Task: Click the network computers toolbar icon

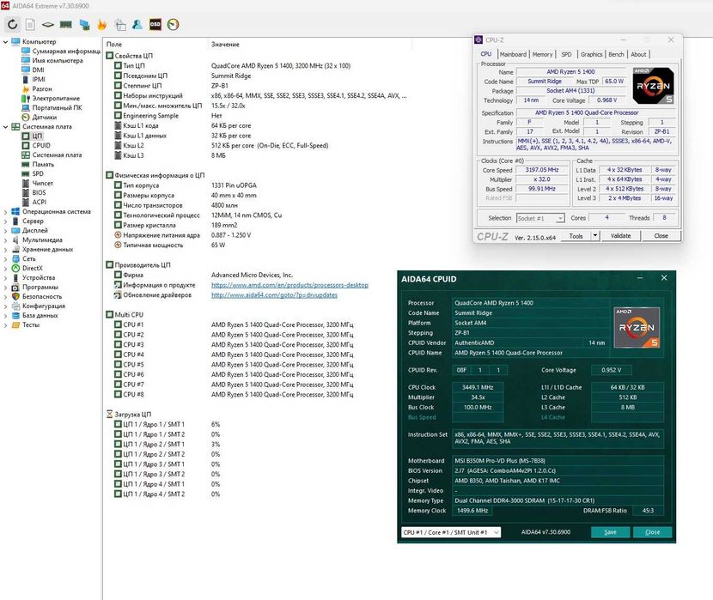Action: pyautogui.click(x=84, y=25)
